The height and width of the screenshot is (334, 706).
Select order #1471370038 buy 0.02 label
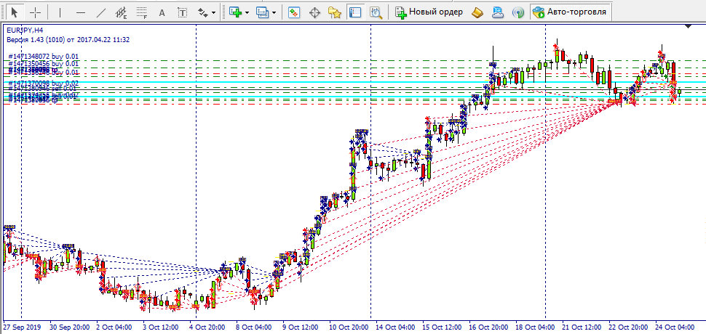pos(43,83)
